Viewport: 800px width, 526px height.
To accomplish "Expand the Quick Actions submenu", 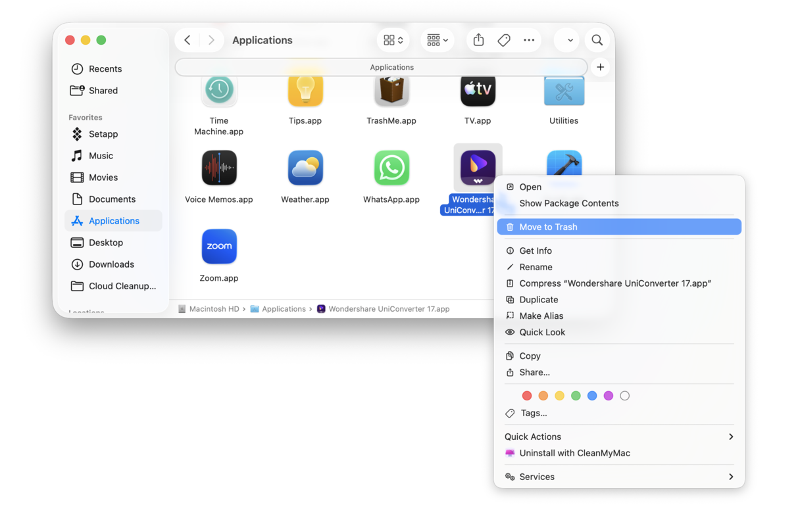I will [x=619, y=437].
